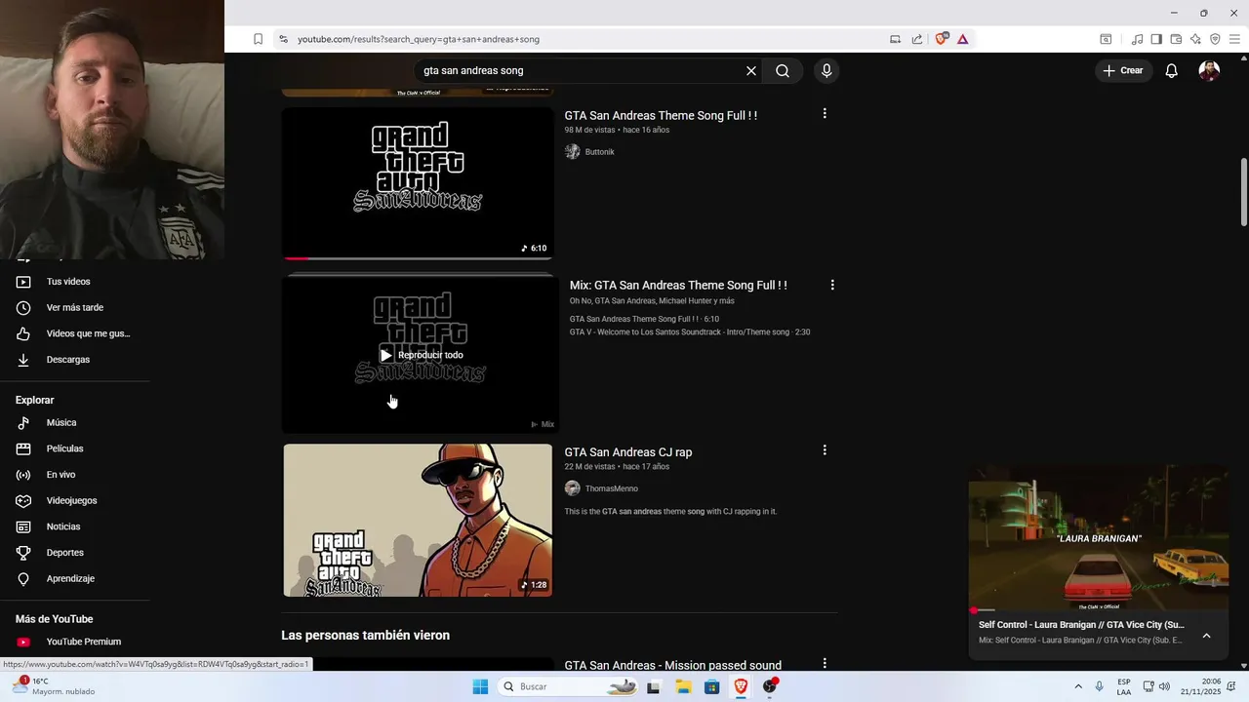1249x702 pixels.
Task: Click the taskbar Buscar search box
Action: tap(570, 686)
